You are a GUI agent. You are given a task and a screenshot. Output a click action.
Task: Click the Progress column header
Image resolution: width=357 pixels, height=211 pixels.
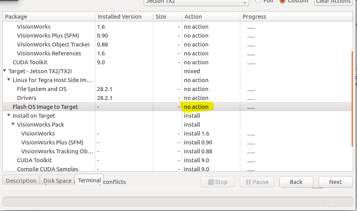pos(296,16)
